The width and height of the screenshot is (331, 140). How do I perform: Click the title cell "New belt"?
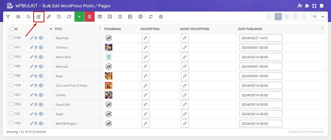click(62, 66)
